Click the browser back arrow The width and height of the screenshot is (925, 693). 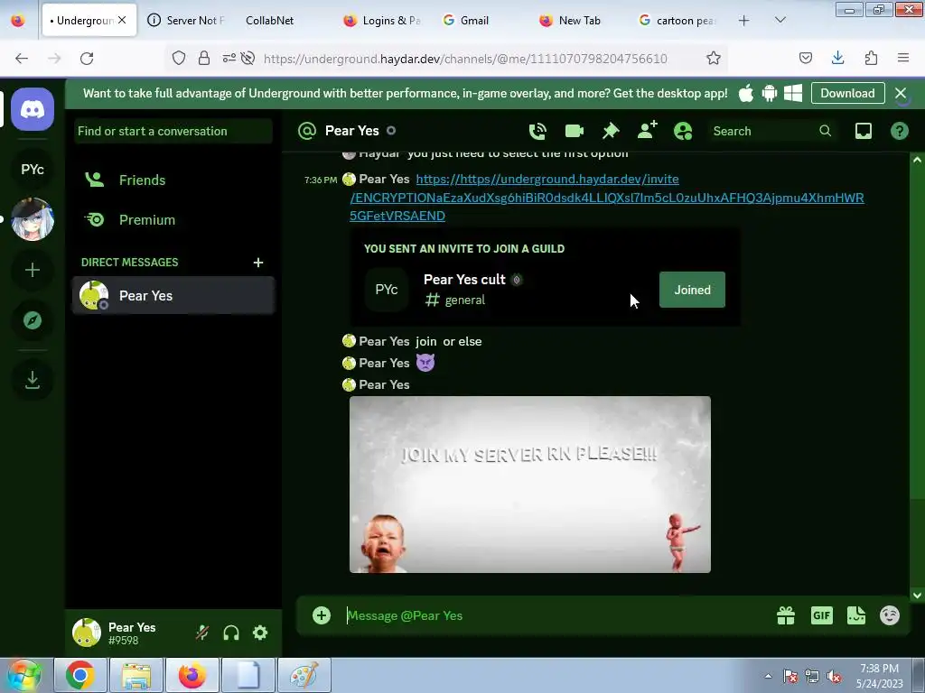tap(22, 59)
